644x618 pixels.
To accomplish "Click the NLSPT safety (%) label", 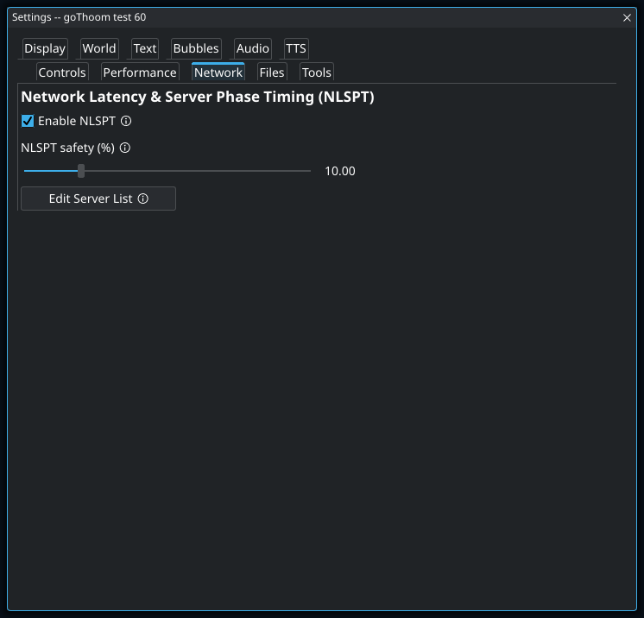I will tap(68, 148).
